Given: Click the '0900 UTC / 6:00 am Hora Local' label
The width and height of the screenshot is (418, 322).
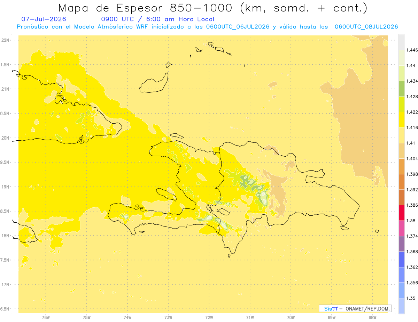Looking at the screenshot, I should [x=158, y=19].
